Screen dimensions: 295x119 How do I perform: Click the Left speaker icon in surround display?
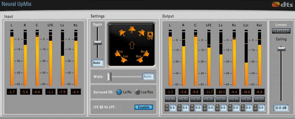pyautogui.click(x=122, y=32)
